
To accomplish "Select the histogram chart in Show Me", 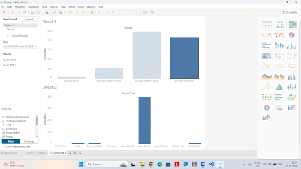I will coord(279,87).
